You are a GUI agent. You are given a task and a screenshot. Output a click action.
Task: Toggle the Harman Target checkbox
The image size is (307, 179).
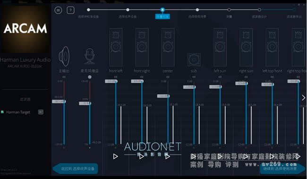pyautogui.click(x=2, y=112)
